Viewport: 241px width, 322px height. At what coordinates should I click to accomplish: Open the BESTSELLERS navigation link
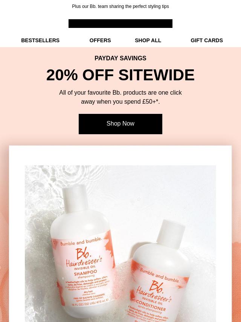tap(40, 40)
